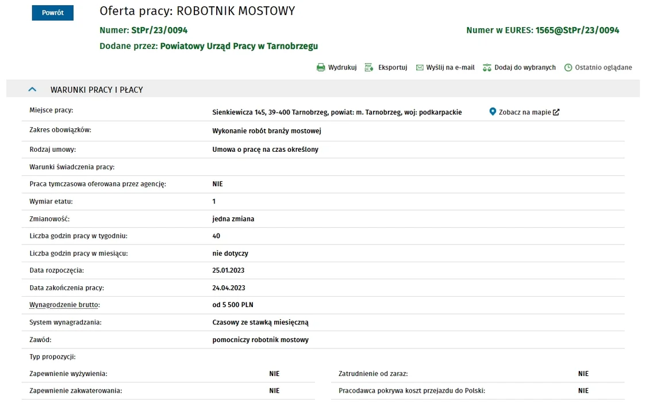Viewport: 661px width, 414px height.
Task: Click the System wynagradzania label
Action: tap(66, 323)
